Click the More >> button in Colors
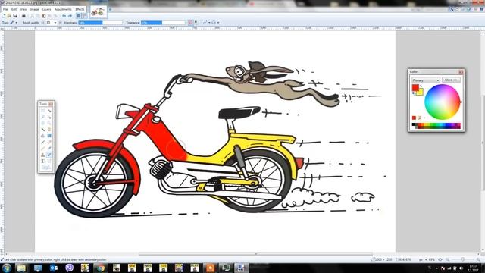The width and height of the screenshot is (485, 273). point(452,80)
